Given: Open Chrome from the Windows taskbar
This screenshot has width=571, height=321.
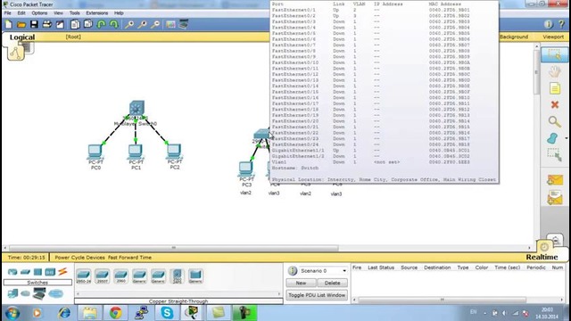Looking at the screenshot, I should pyautogui.click(x=116, y=313).
